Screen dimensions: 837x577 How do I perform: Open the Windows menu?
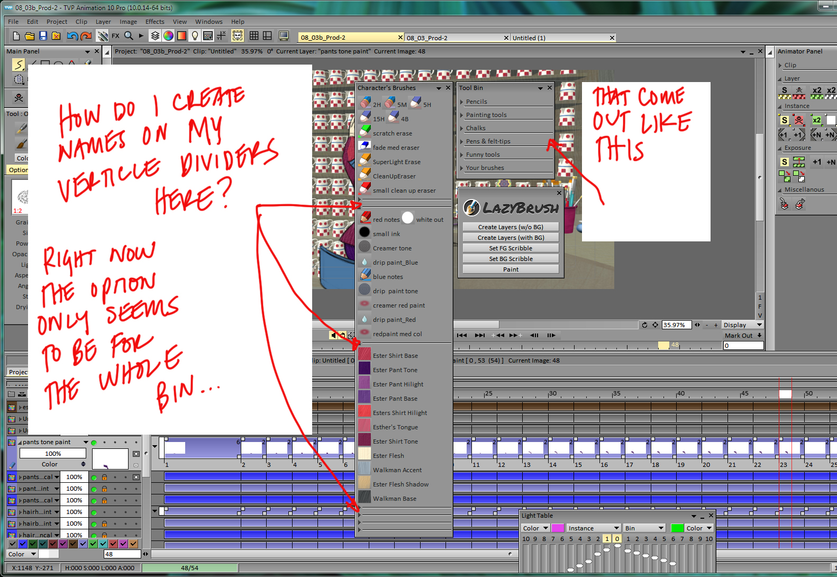[x=208, y=22]
